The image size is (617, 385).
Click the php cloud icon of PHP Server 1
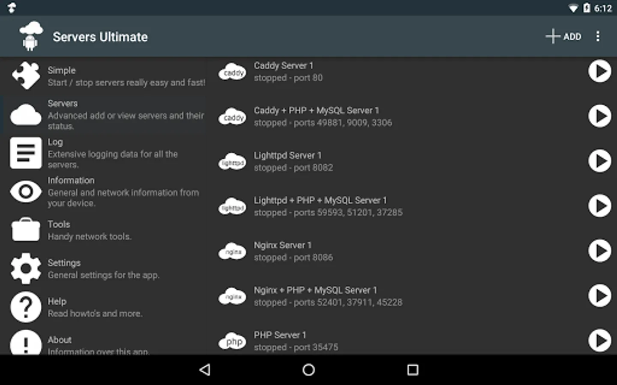point(233,341)
